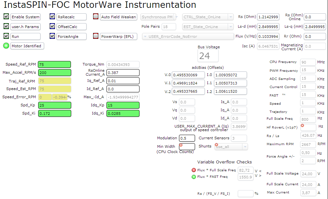Open the EST_State_OnLine dropdown
This screenshot has height=199, width=328.
click(x=208, y=27)
